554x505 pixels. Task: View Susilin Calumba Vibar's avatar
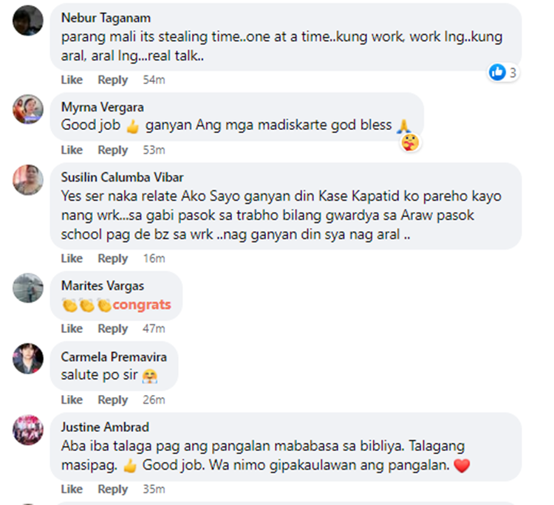tap(28, 179)
